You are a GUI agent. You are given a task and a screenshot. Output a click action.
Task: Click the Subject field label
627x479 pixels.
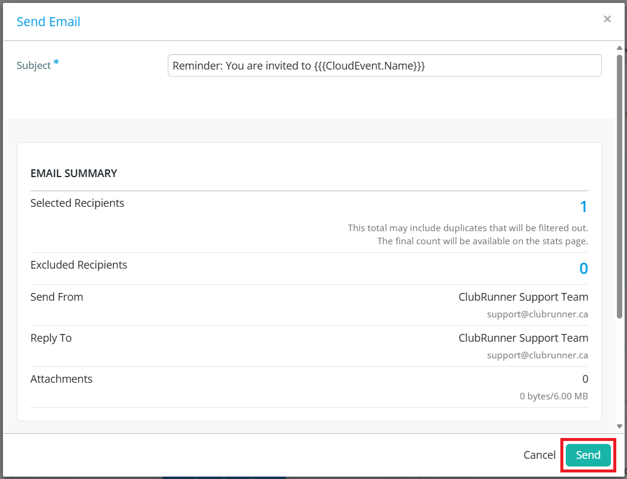click(x=34, y=65)
